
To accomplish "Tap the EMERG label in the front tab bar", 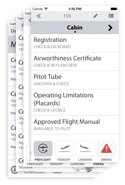I will 106,160.
